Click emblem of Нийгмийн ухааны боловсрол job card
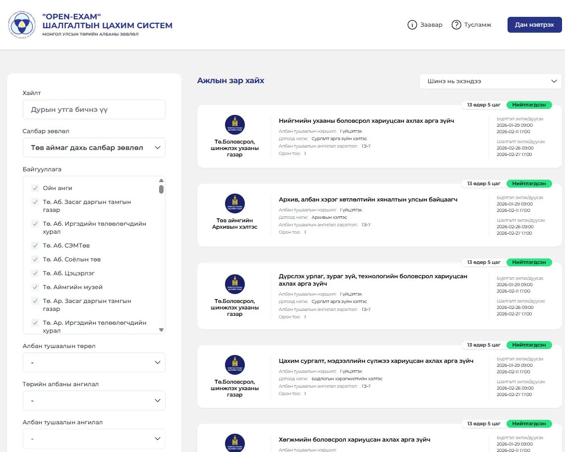Image resolution: width=565 pixels, height=452 pixels. (234, 125)
